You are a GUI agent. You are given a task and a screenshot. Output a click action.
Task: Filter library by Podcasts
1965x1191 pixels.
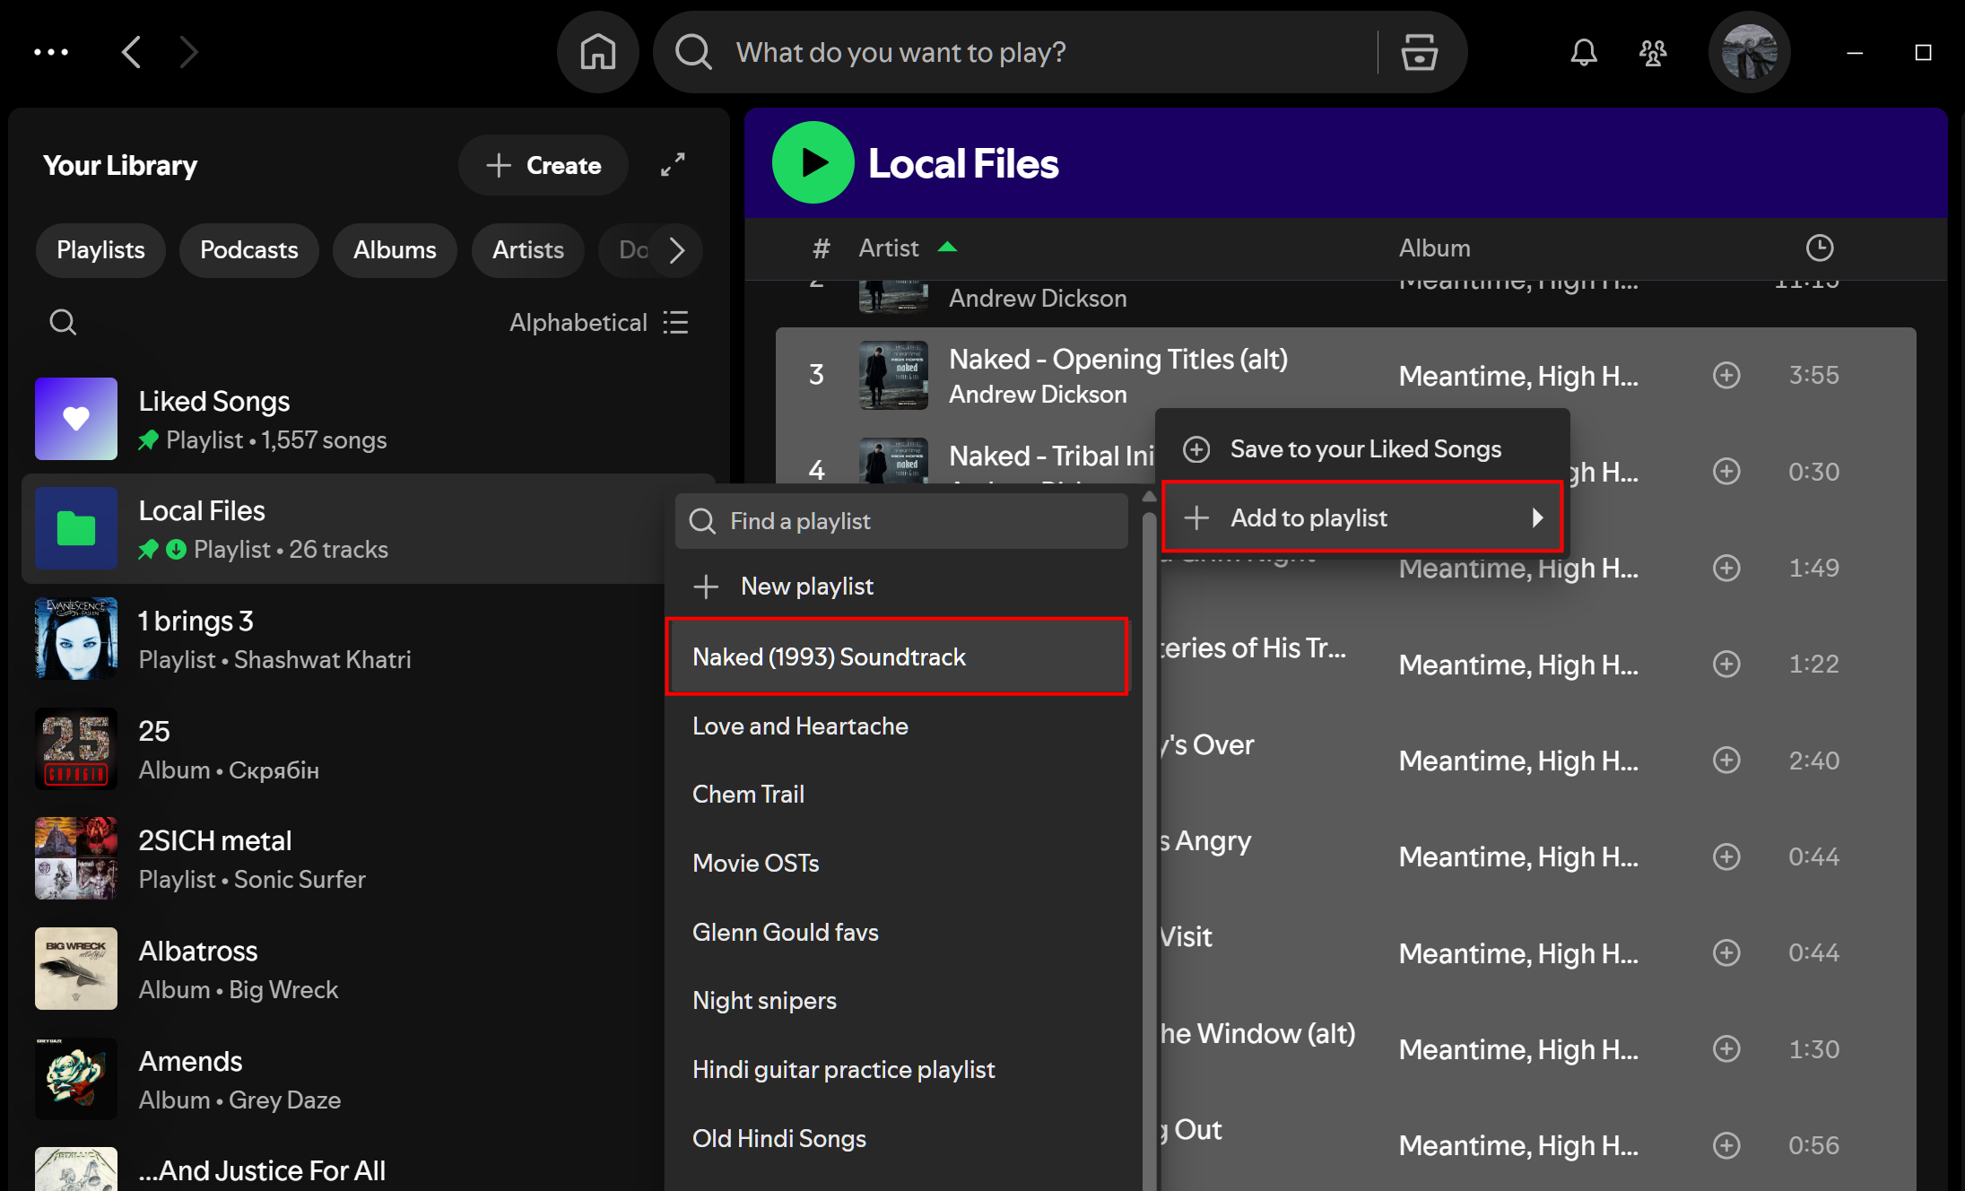(248, 250)
